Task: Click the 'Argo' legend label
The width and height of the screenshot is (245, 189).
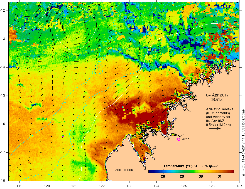Action: pyautogui.click(x=185, y=139)
